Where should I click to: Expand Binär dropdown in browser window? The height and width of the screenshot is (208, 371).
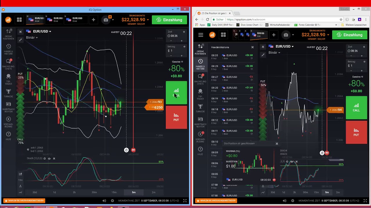(274, 53)
